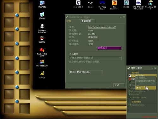Minimize the Counter-Strike properties window
The width and height of the screenshot is (158, 119).
pyautogui.click(x=121, y=17)
